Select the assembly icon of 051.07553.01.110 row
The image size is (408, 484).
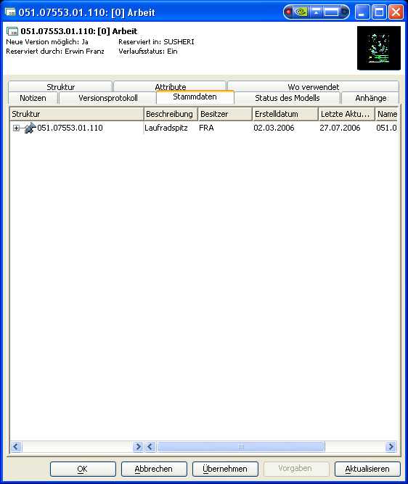tap(30, 128)
